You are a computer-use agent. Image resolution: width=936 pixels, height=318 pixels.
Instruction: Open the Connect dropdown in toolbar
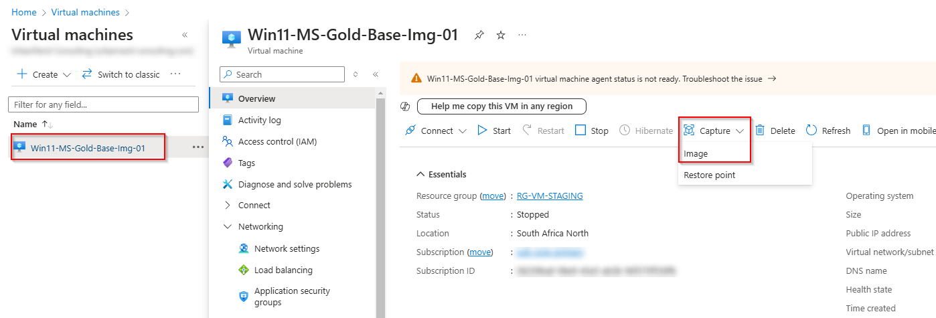[437, 131]
